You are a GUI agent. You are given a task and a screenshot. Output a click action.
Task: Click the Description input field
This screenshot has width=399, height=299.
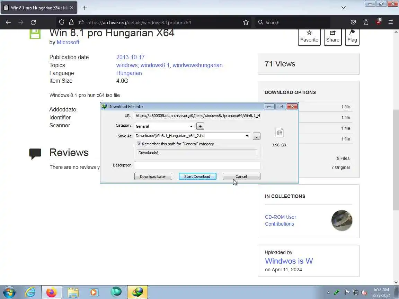197,165
